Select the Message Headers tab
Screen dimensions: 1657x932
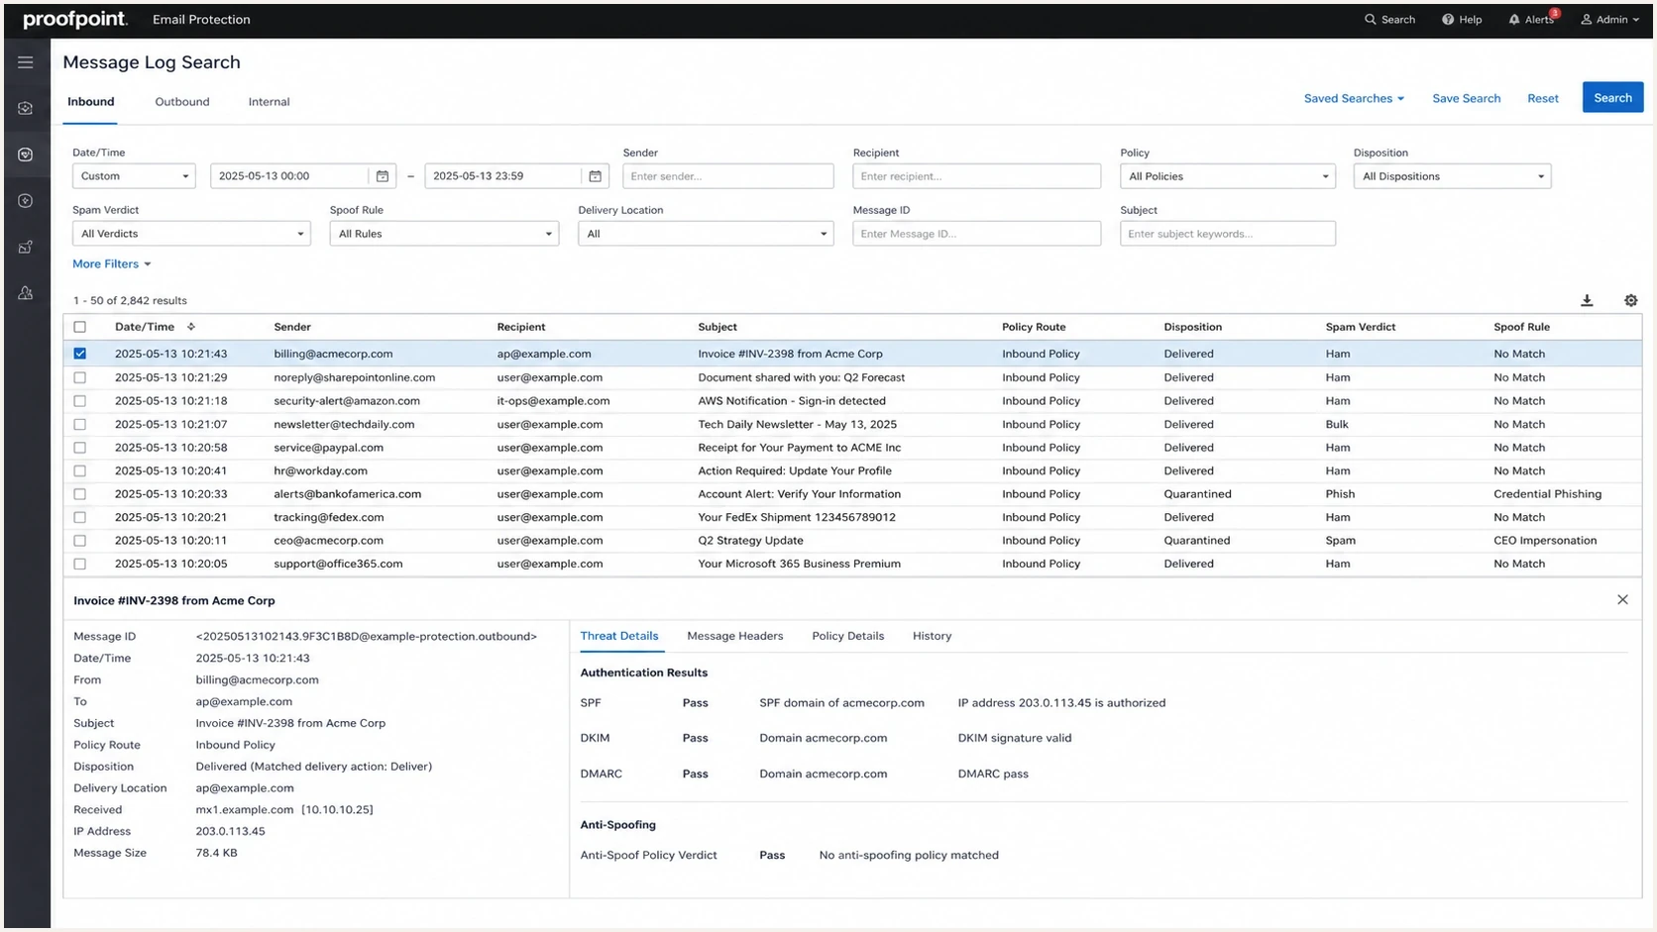click(735, 636)
